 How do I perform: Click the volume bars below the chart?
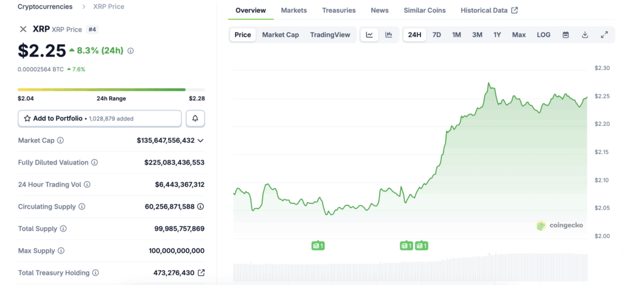(x=411, y=267)
